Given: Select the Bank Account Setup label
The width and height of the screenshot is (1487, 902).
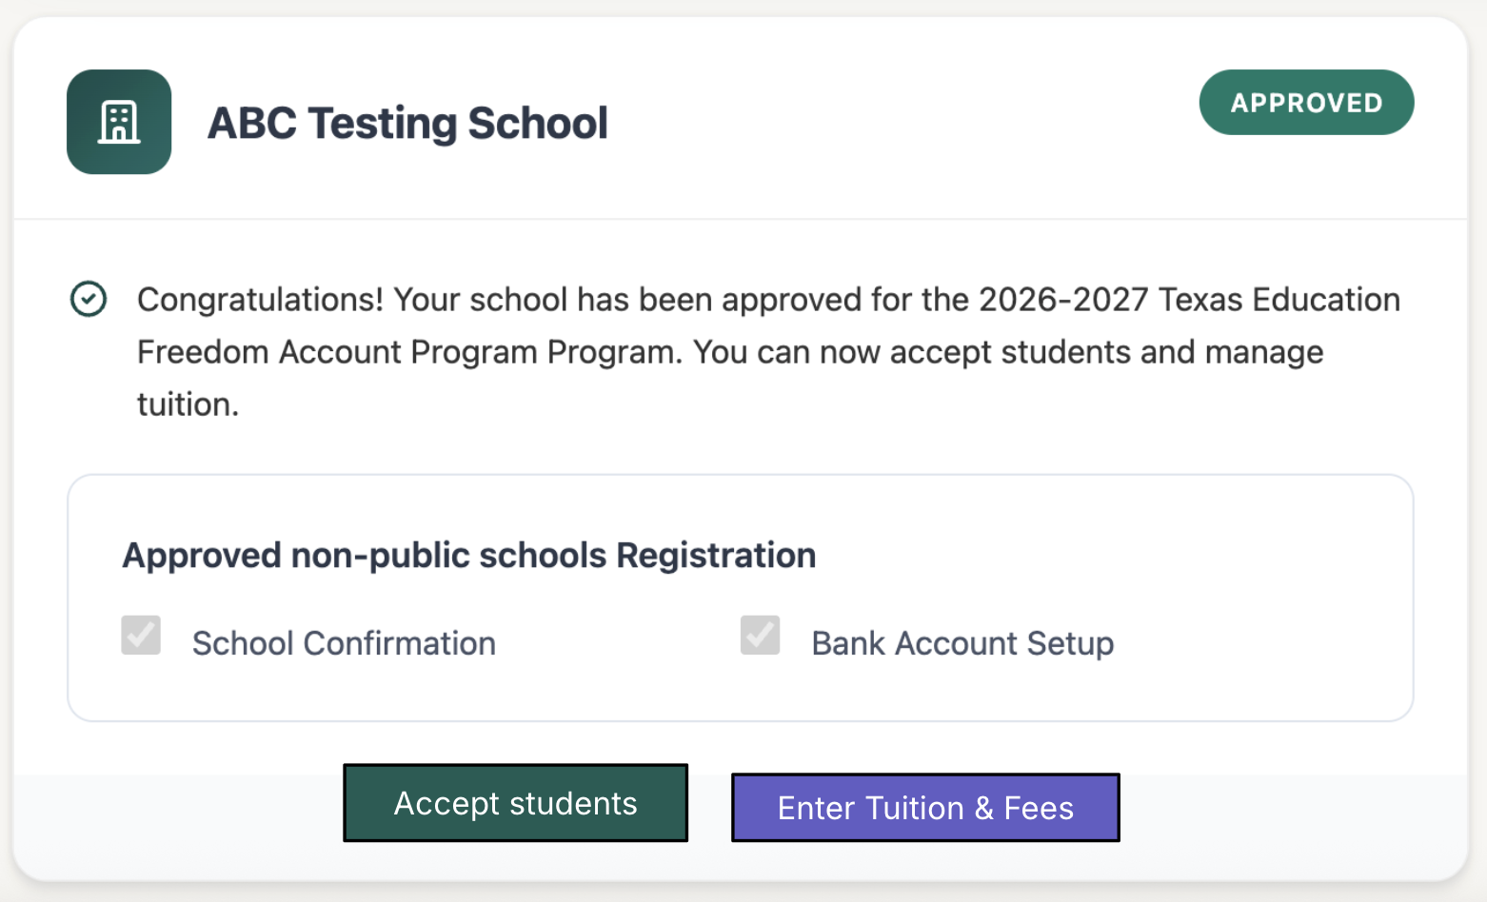Looking at the screenshot, I should (962, 643).
